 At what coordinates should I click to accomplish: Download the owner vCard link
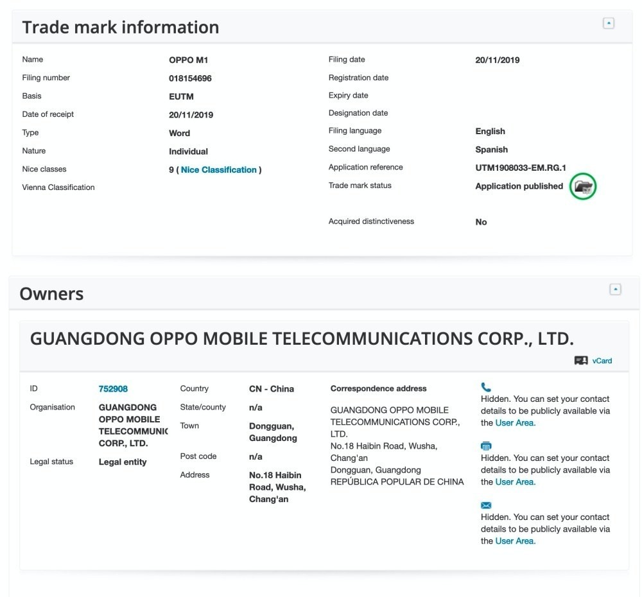click(602, 361)
